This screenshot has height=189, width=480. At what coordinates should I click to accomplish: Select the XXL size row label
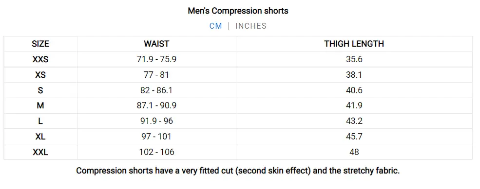tap(40, 152)
